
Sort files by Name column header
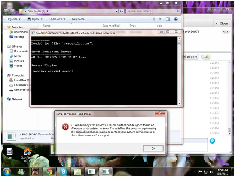(47, 26)
